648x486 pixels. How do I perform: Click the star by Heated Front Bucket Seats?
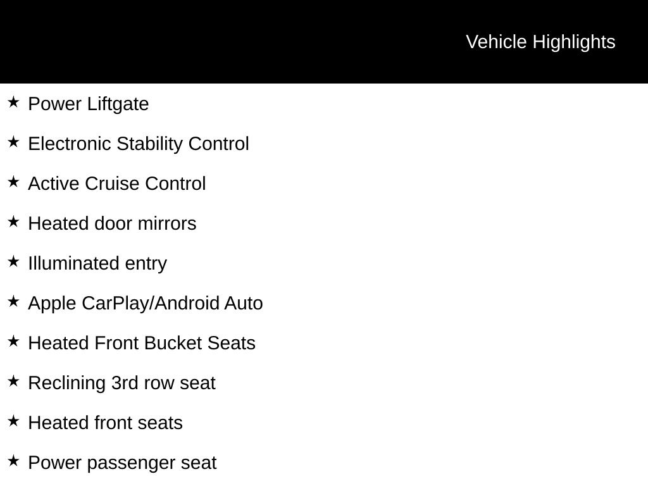coord(13,341)
